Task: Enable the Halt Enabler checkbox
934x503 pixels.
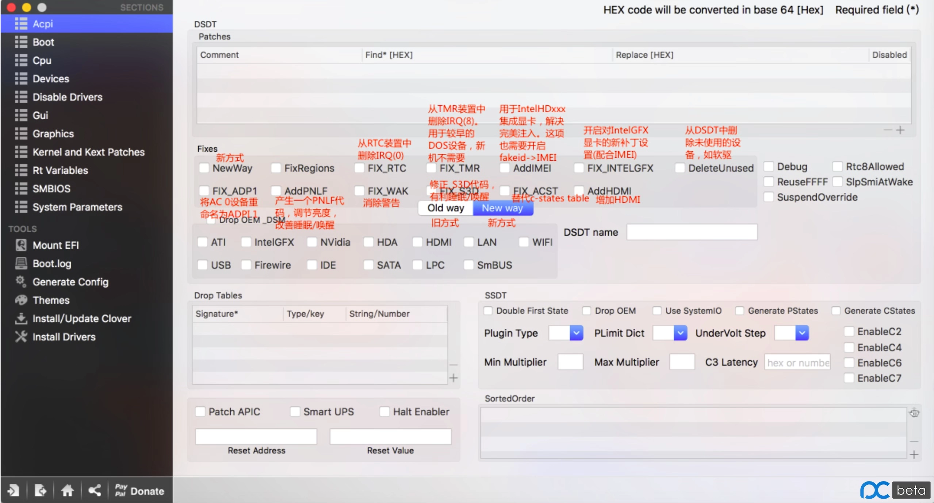Action: pos(384,412)
